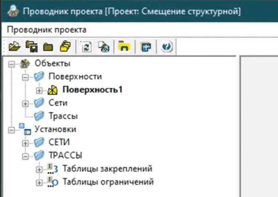Click the stacked yellow folders toolbar icon

tap(65, 46)
